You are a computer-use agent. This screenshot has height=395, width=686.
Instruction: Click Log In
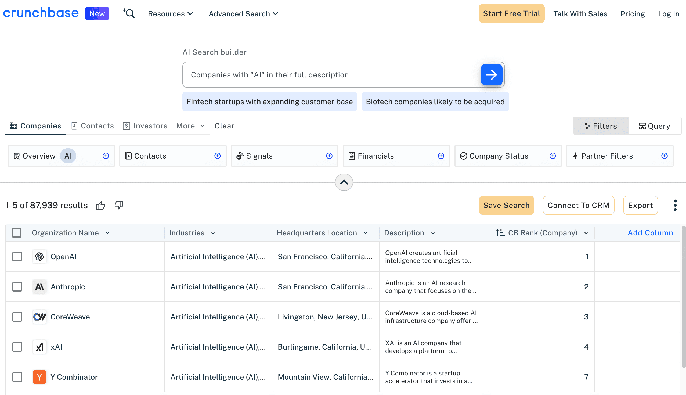coord(669,13)
